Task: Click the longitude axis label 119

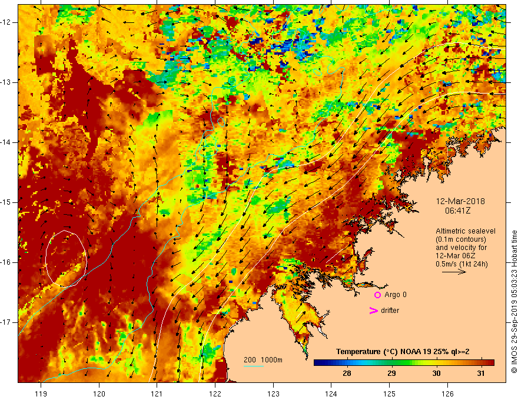Action: point(41,394)
